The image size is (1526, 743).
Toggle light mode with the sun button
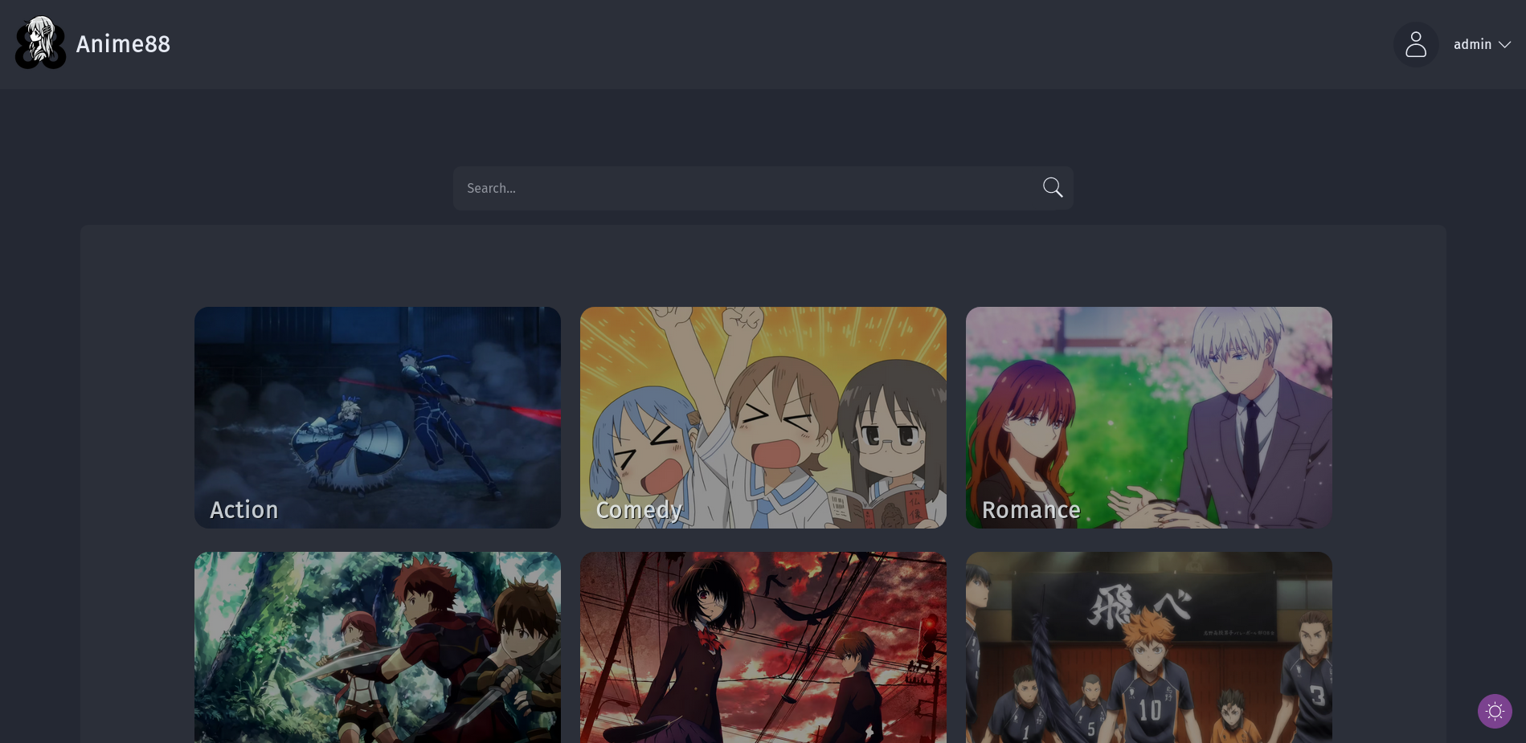point(1495,711)
